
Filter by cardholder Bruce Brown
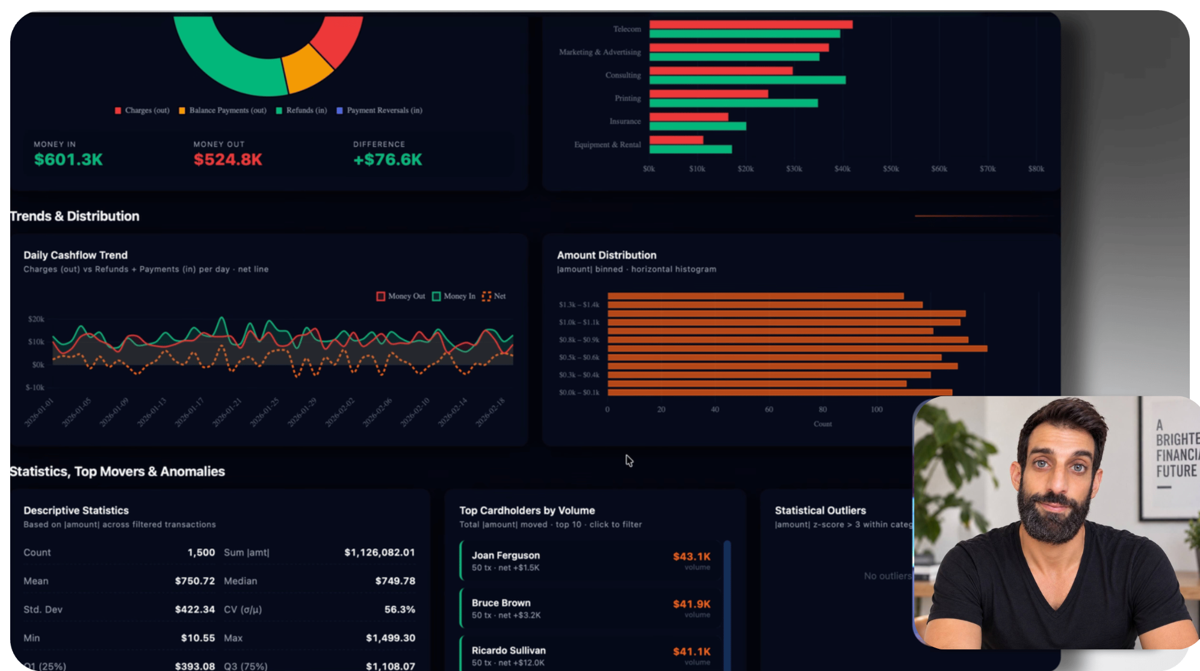tap(591, 608)
